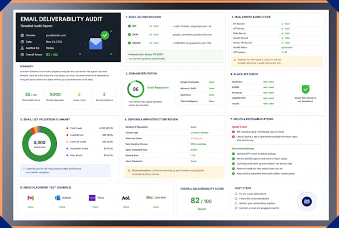Click the red icon beside SPF lookups issue

[233, 132]
